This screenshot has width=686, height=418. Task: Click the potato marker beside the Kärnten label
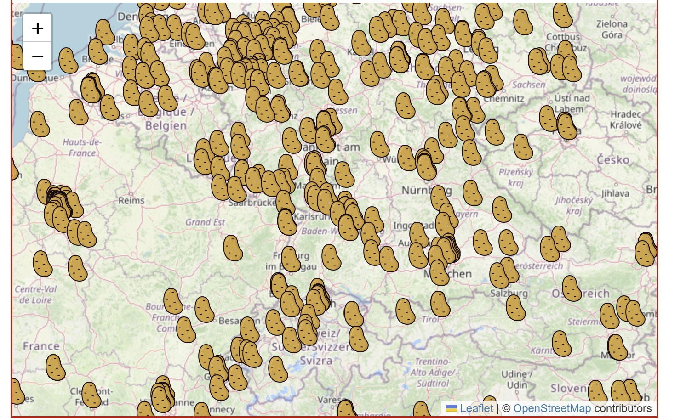click(562, 344)
